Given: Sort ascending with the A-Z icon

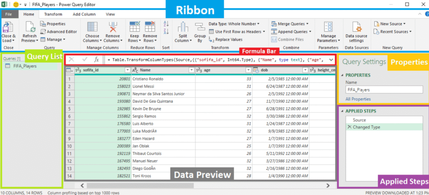Looking at the screenshot, I should (166, 24).
